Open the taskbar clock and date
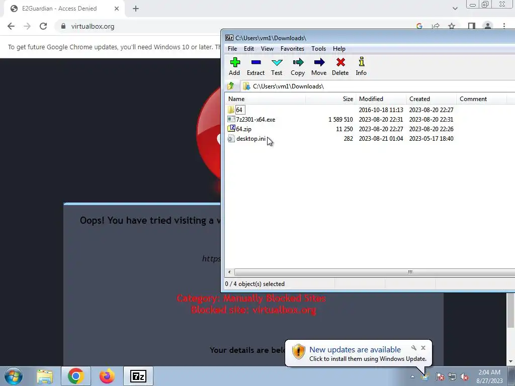Screen dimensions: 515x386 [x=489, y=376]
